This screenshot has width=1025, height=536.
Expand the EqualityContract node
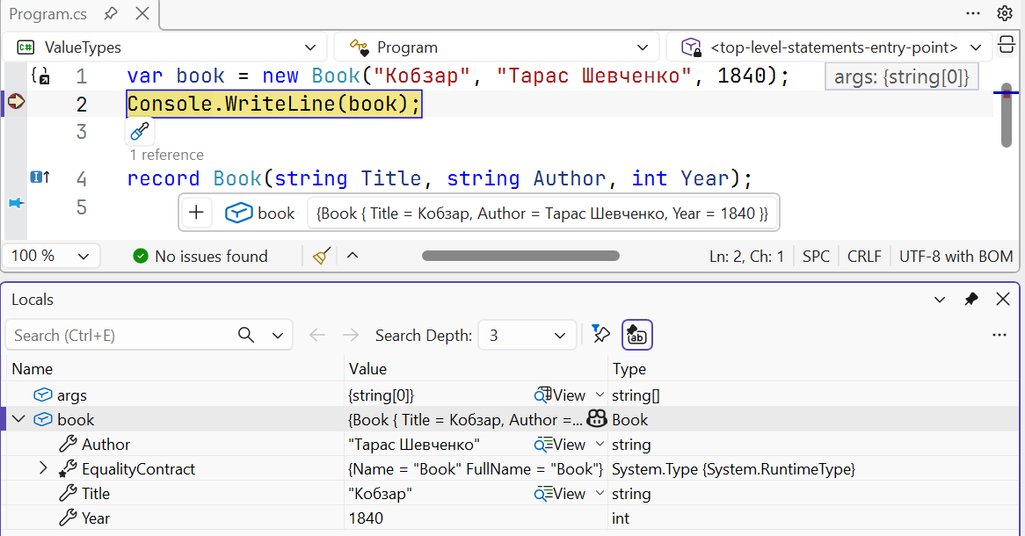click(x=42, y=468)
